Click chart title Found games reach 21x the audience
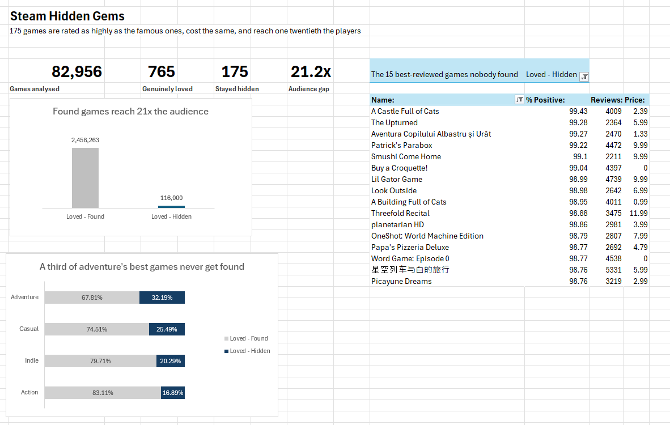Screen dimensions: 670x425 (130, 112)
